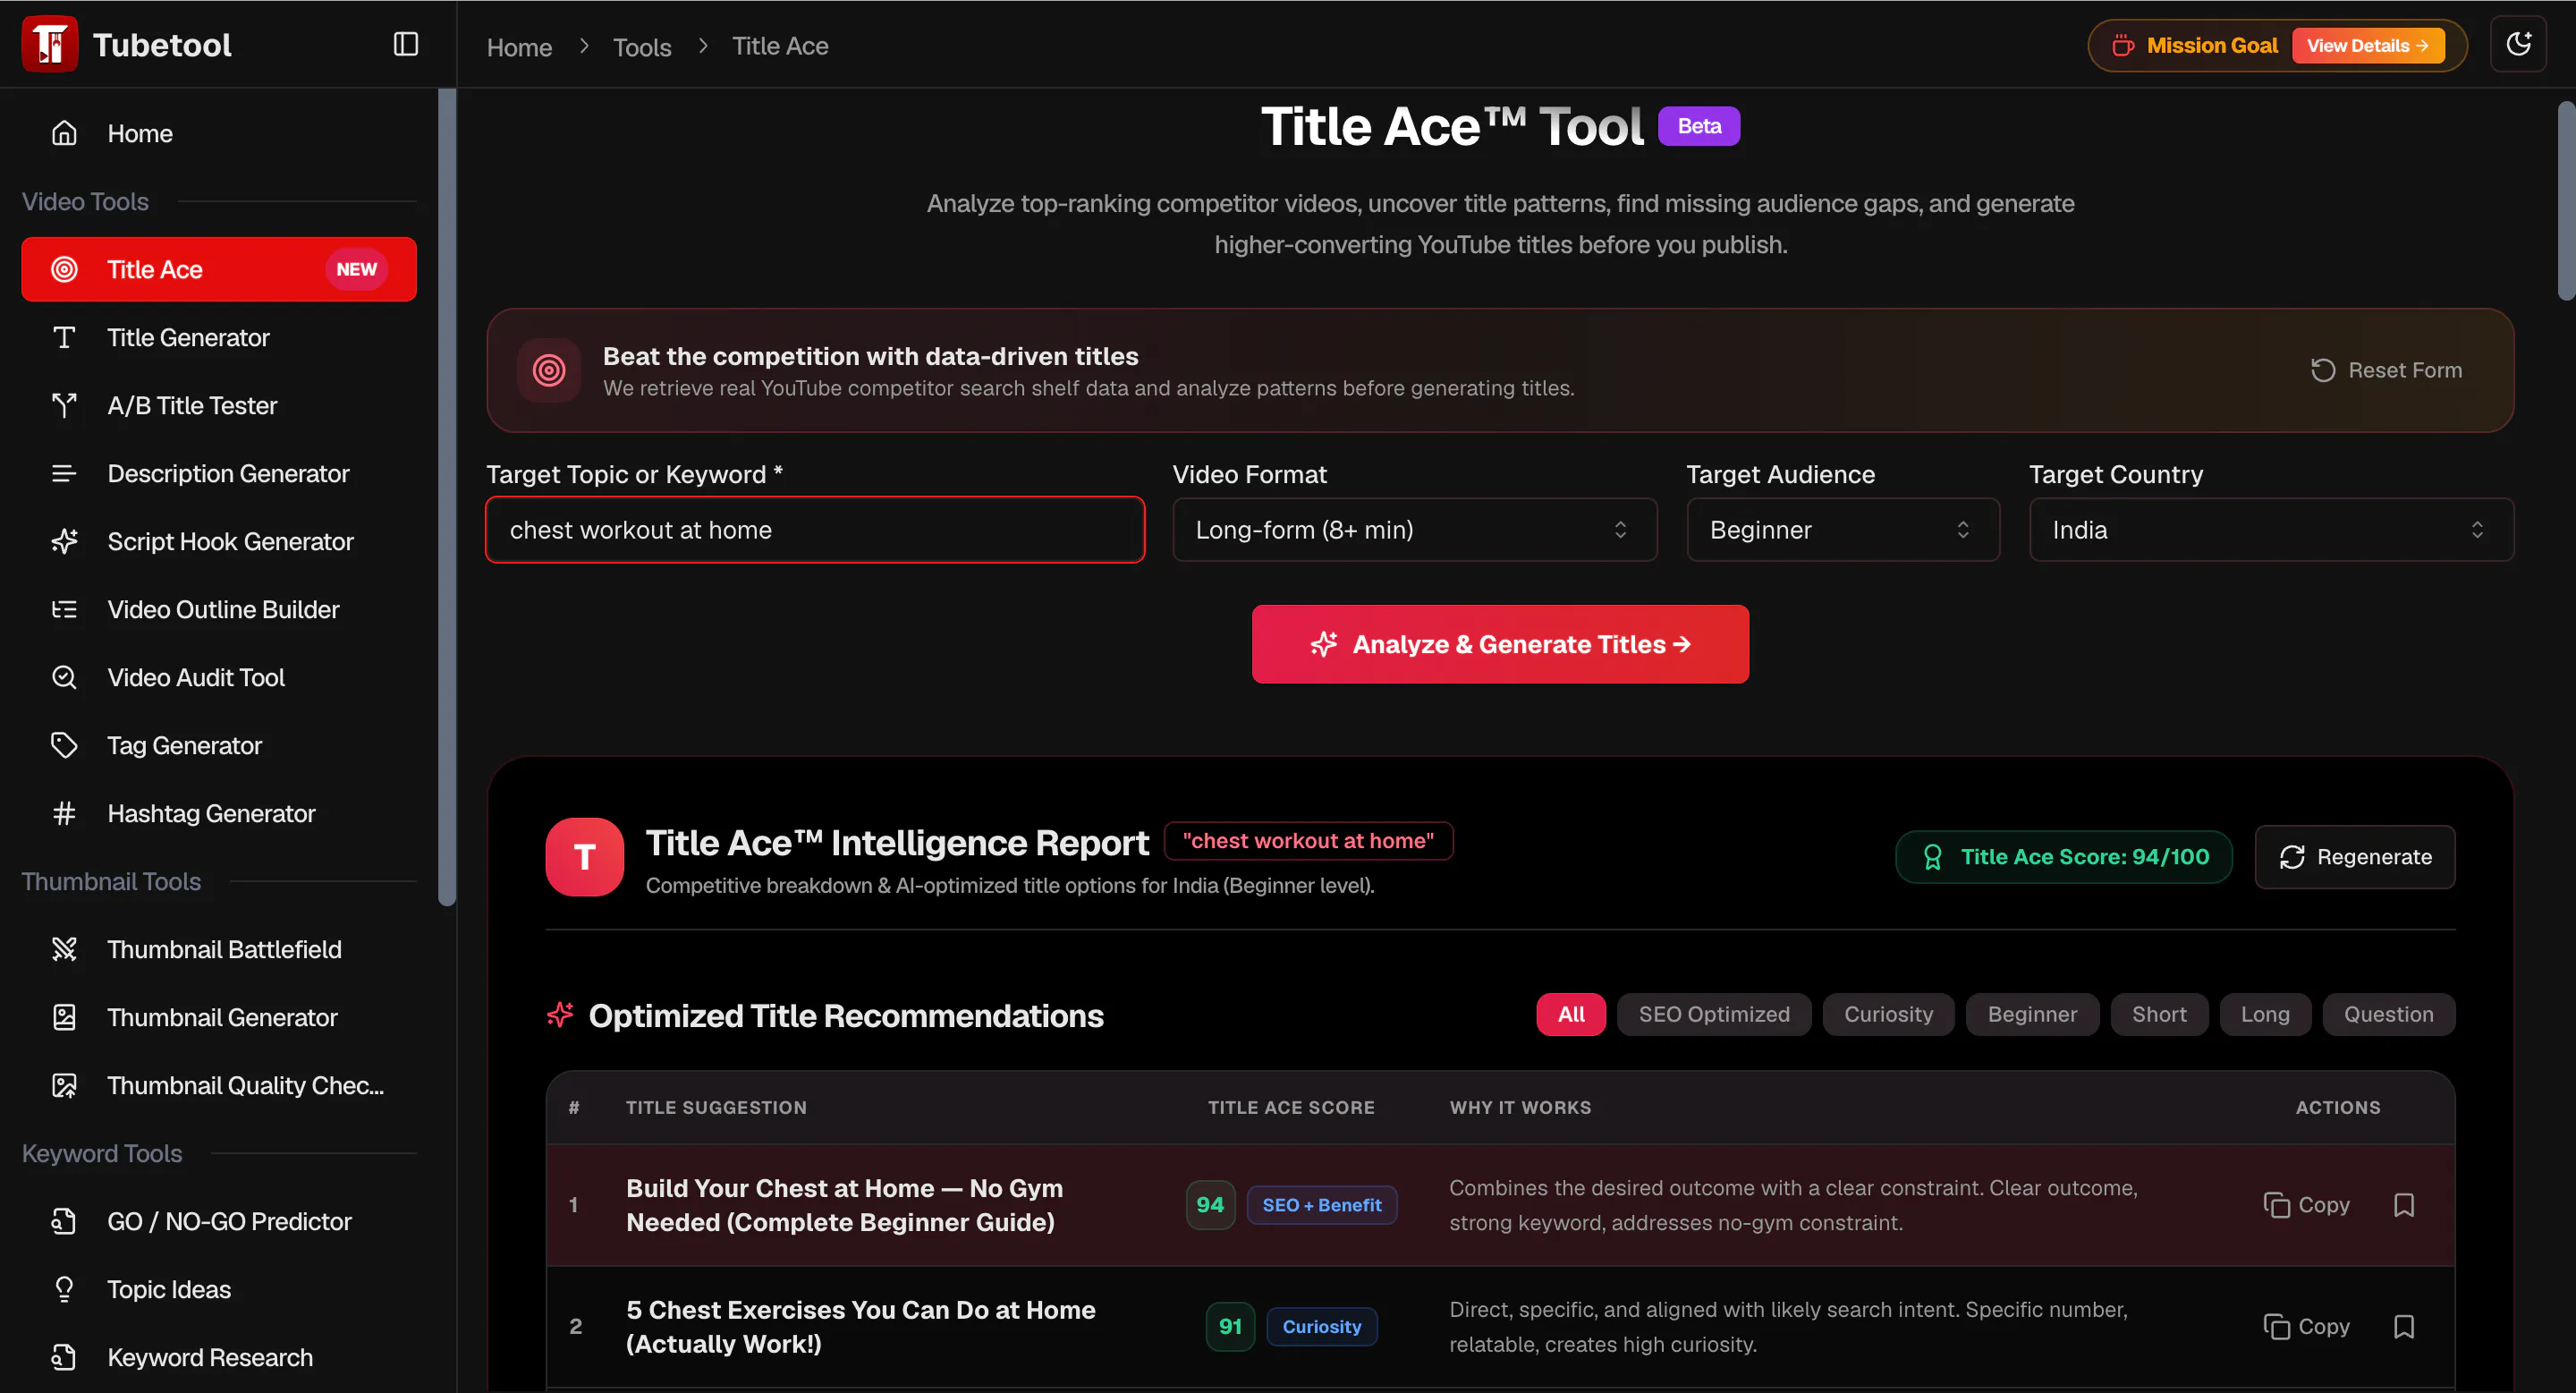Click the Script Hook Generator sparkle icon
Viewport: 2576px width, 1393px height.
(x=64, y=541)
